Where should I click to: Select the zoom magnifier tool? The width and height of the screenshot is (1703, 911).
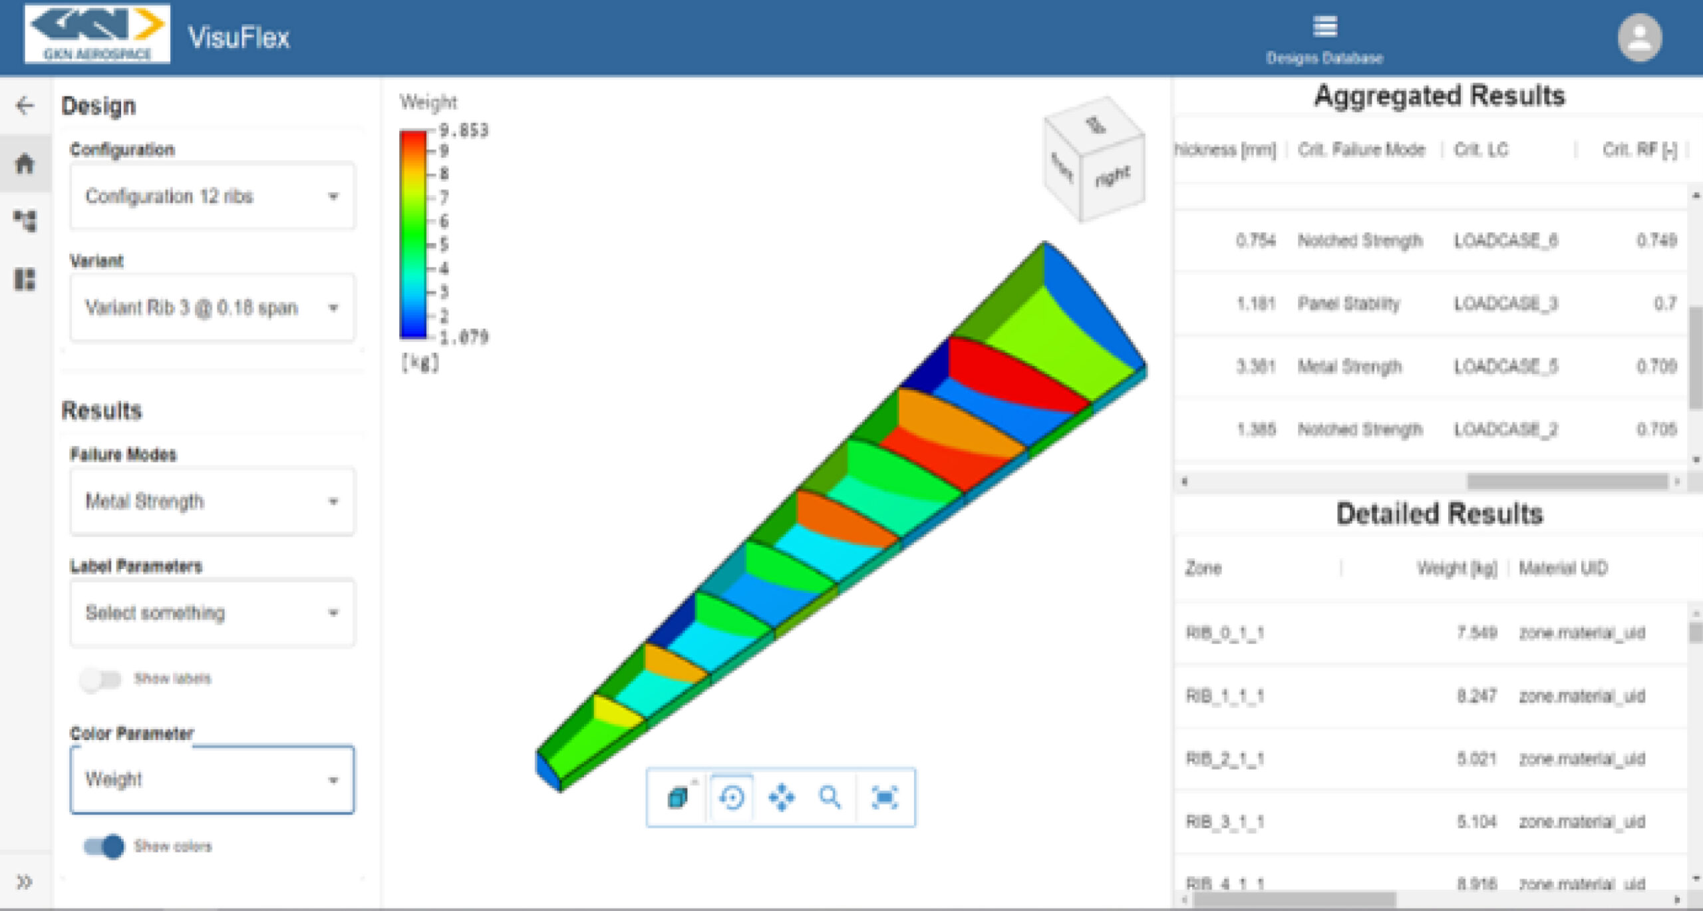830,797
